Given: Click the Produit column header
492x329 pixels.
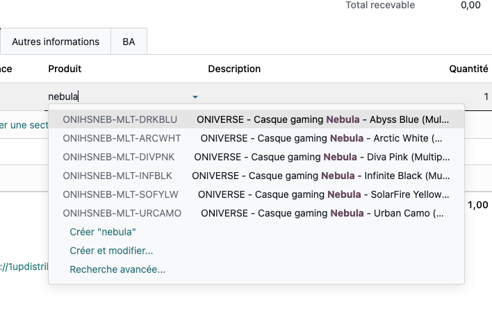Looking at the screenshot, I should tap(65, 69).
